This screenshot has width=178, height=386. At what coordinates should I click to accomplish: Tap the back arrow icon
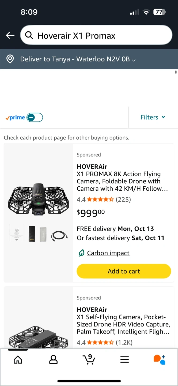click(10, 35)
